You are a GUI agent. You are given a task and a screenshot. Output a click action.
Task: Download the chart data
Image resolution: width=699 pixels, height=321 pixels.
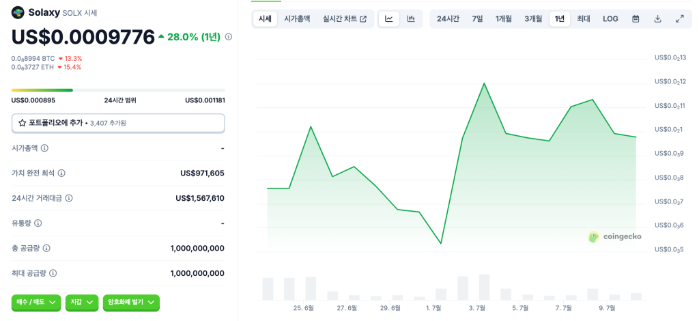[x=657, y=18]
